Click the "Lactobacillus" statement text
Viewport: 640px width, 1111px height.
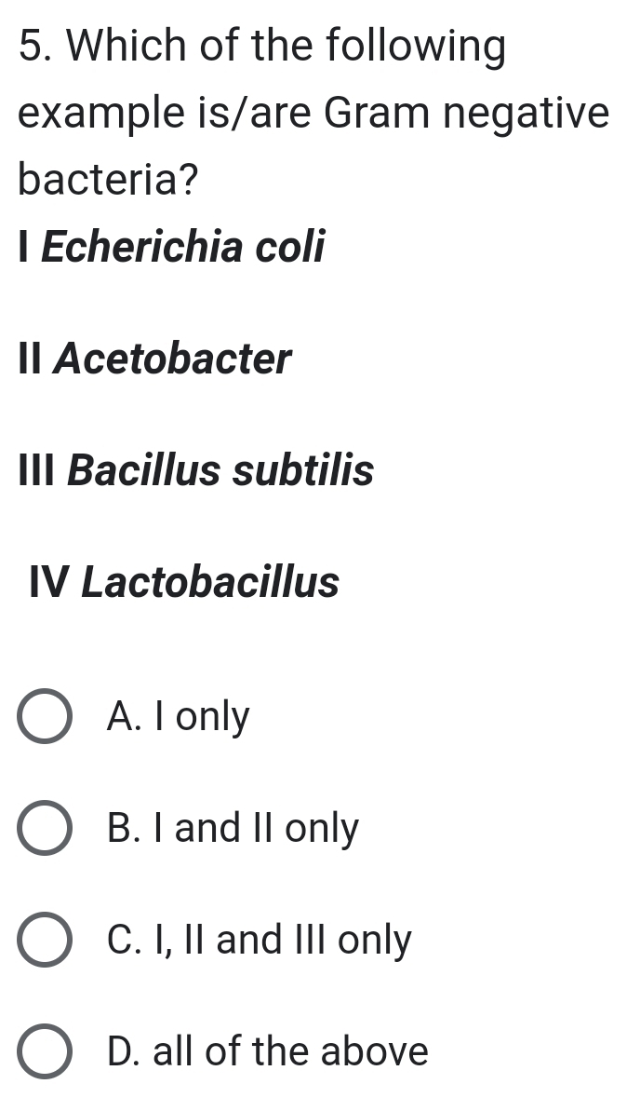coord(211,583)
